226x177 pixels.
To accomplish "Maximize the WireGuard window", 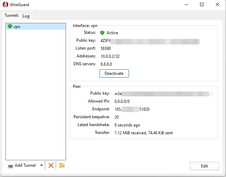I will [x=202, y=5].
